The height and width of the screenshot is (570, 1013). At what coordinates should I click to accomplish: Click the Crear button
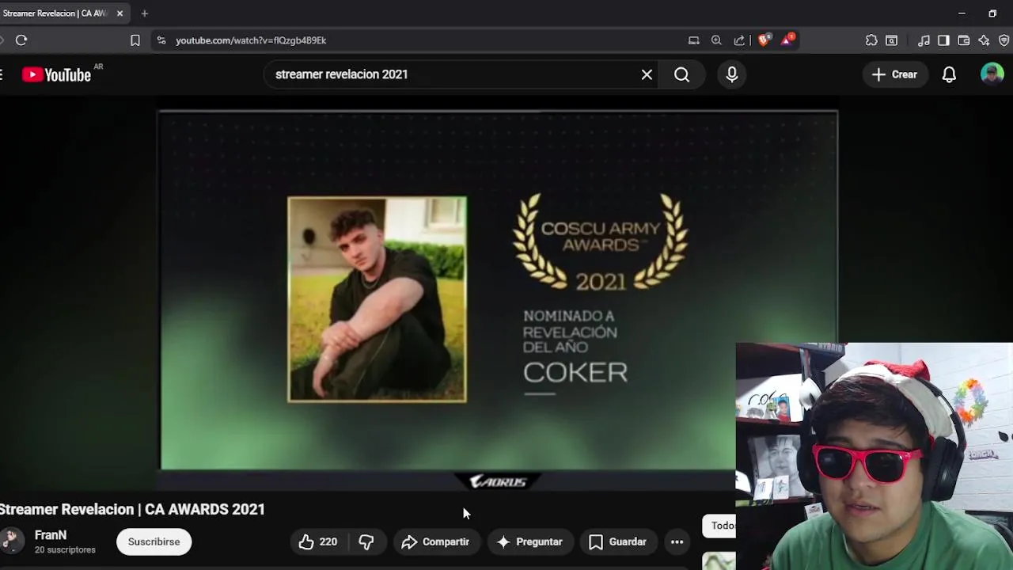[894, 74]
